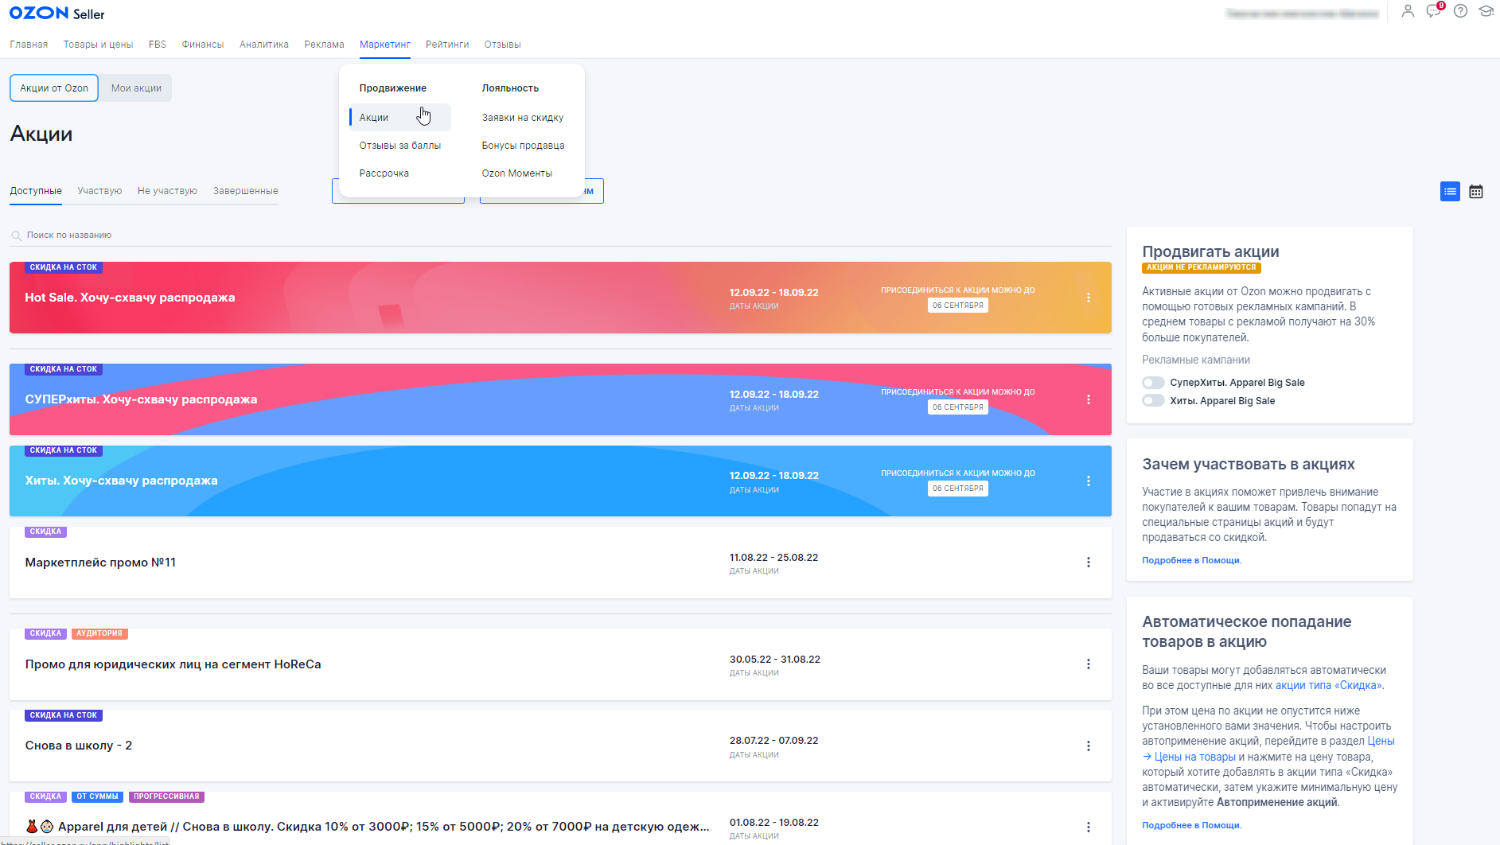Select Заявки на скидку submenu item
This screenshot has width=1500, height=845.
(x=523, y=118)
